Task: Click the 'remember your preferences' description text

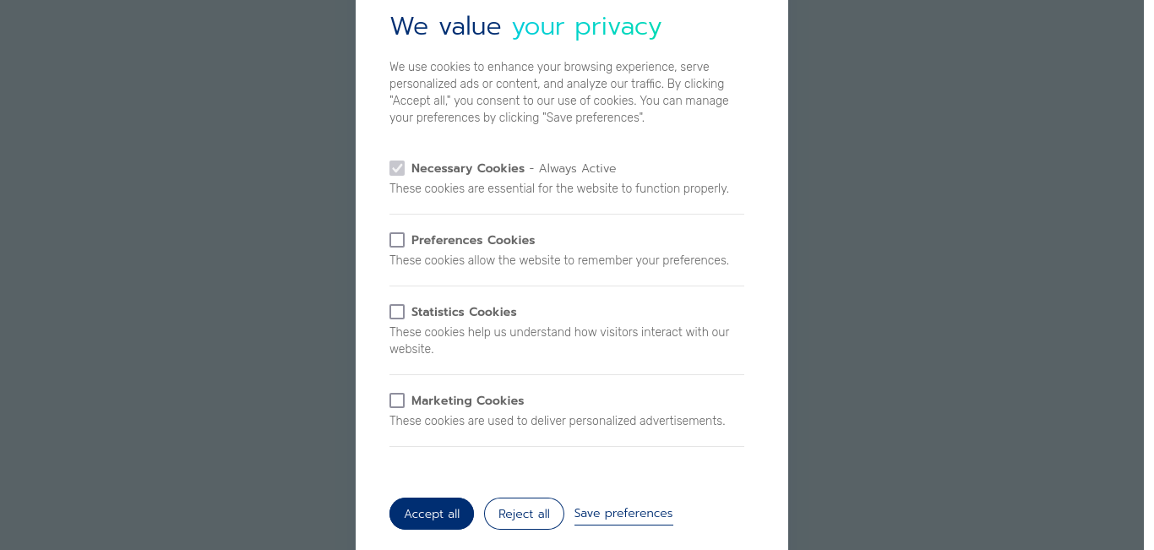Action: tap(559, 260)
